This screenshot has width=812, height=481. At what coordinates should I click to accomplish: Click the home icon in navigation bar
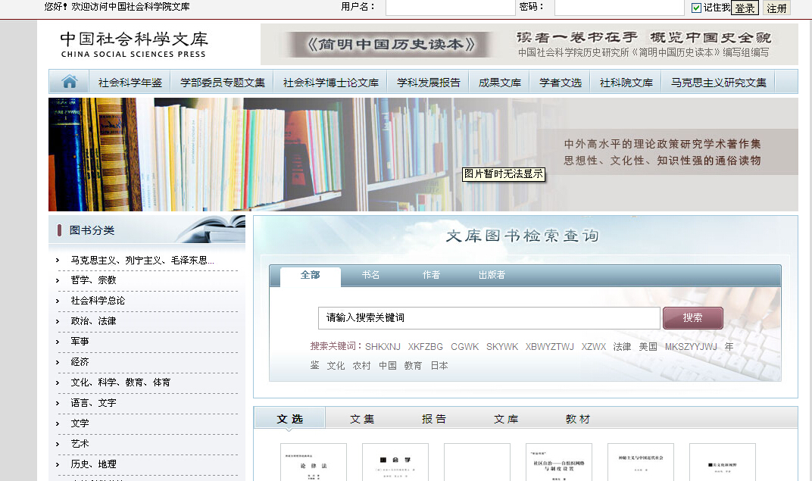(69, 82)
